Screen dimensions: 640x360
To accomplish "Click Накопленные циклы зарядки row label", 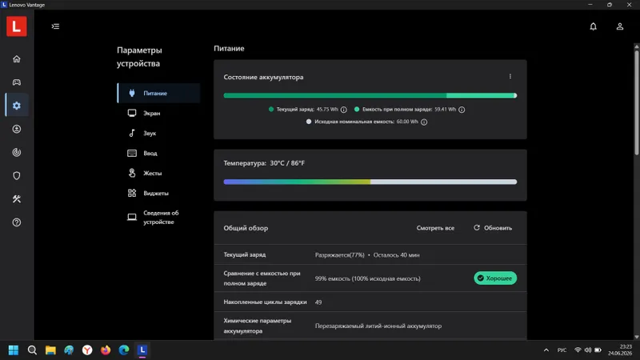I will coord(265,302).
